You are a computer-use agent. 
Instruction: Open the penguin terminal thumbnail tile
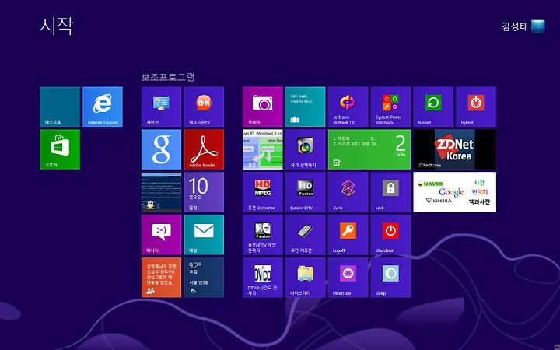[162, 192]
